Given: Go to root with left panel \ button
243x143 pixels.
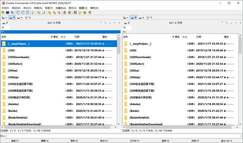Looking at the screenshot, I should 106,23.
